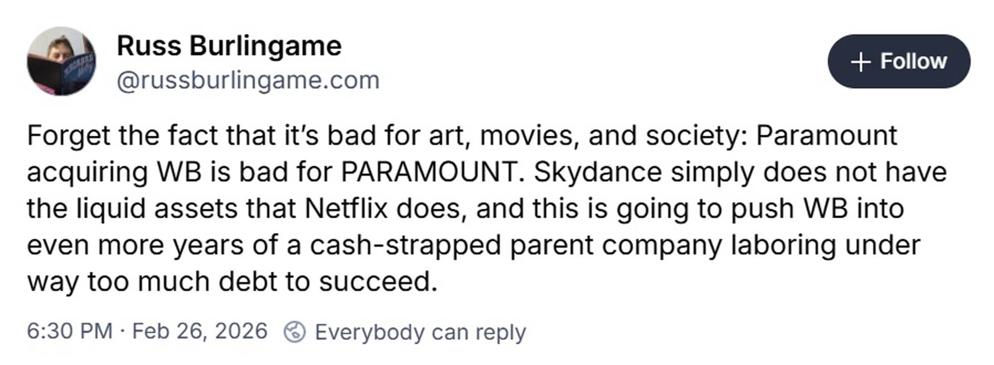Click the "Everybody can reply" label
994x365 pixels.
click(x=420, y=332)
